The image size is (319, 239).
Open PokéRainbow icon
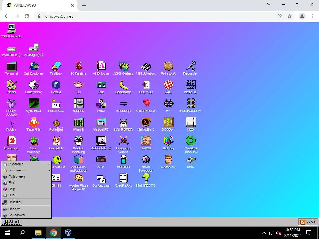click(191, 106)
